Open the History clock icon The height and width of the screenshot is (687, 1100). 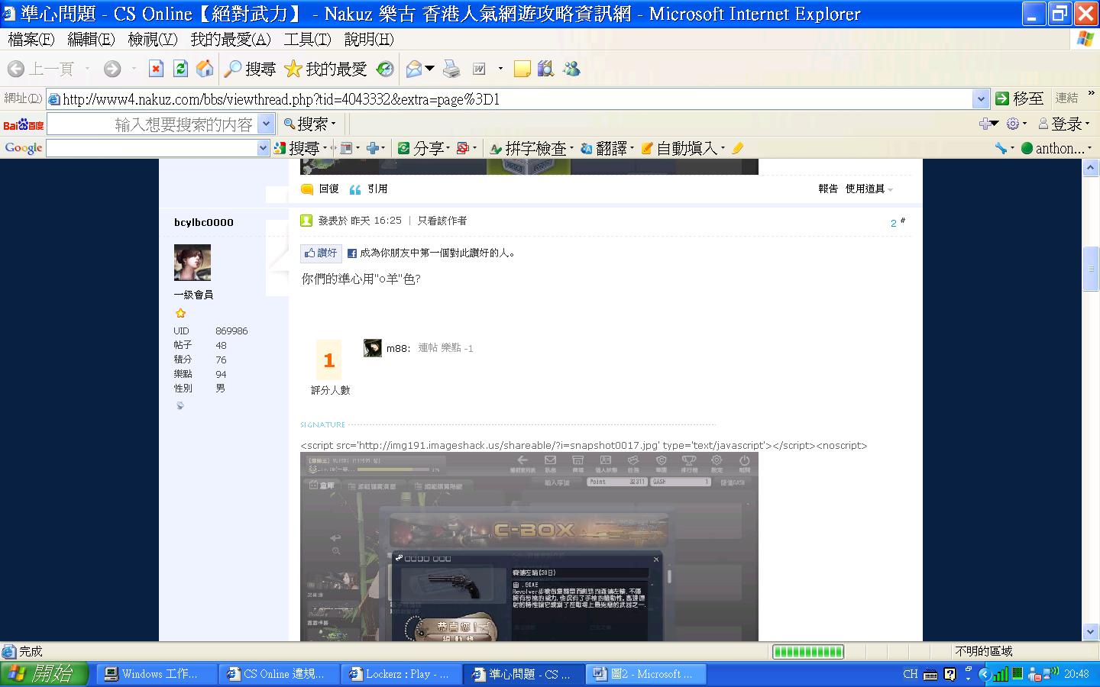coord(385,69)
